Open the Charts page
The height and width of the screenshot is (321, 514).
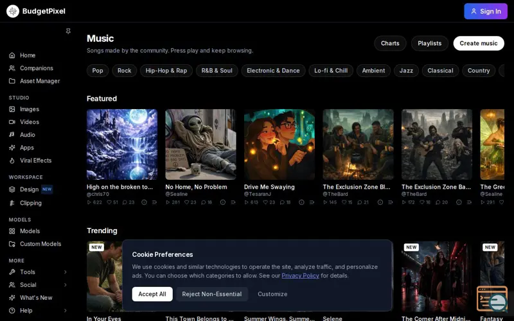click(390, 43)
